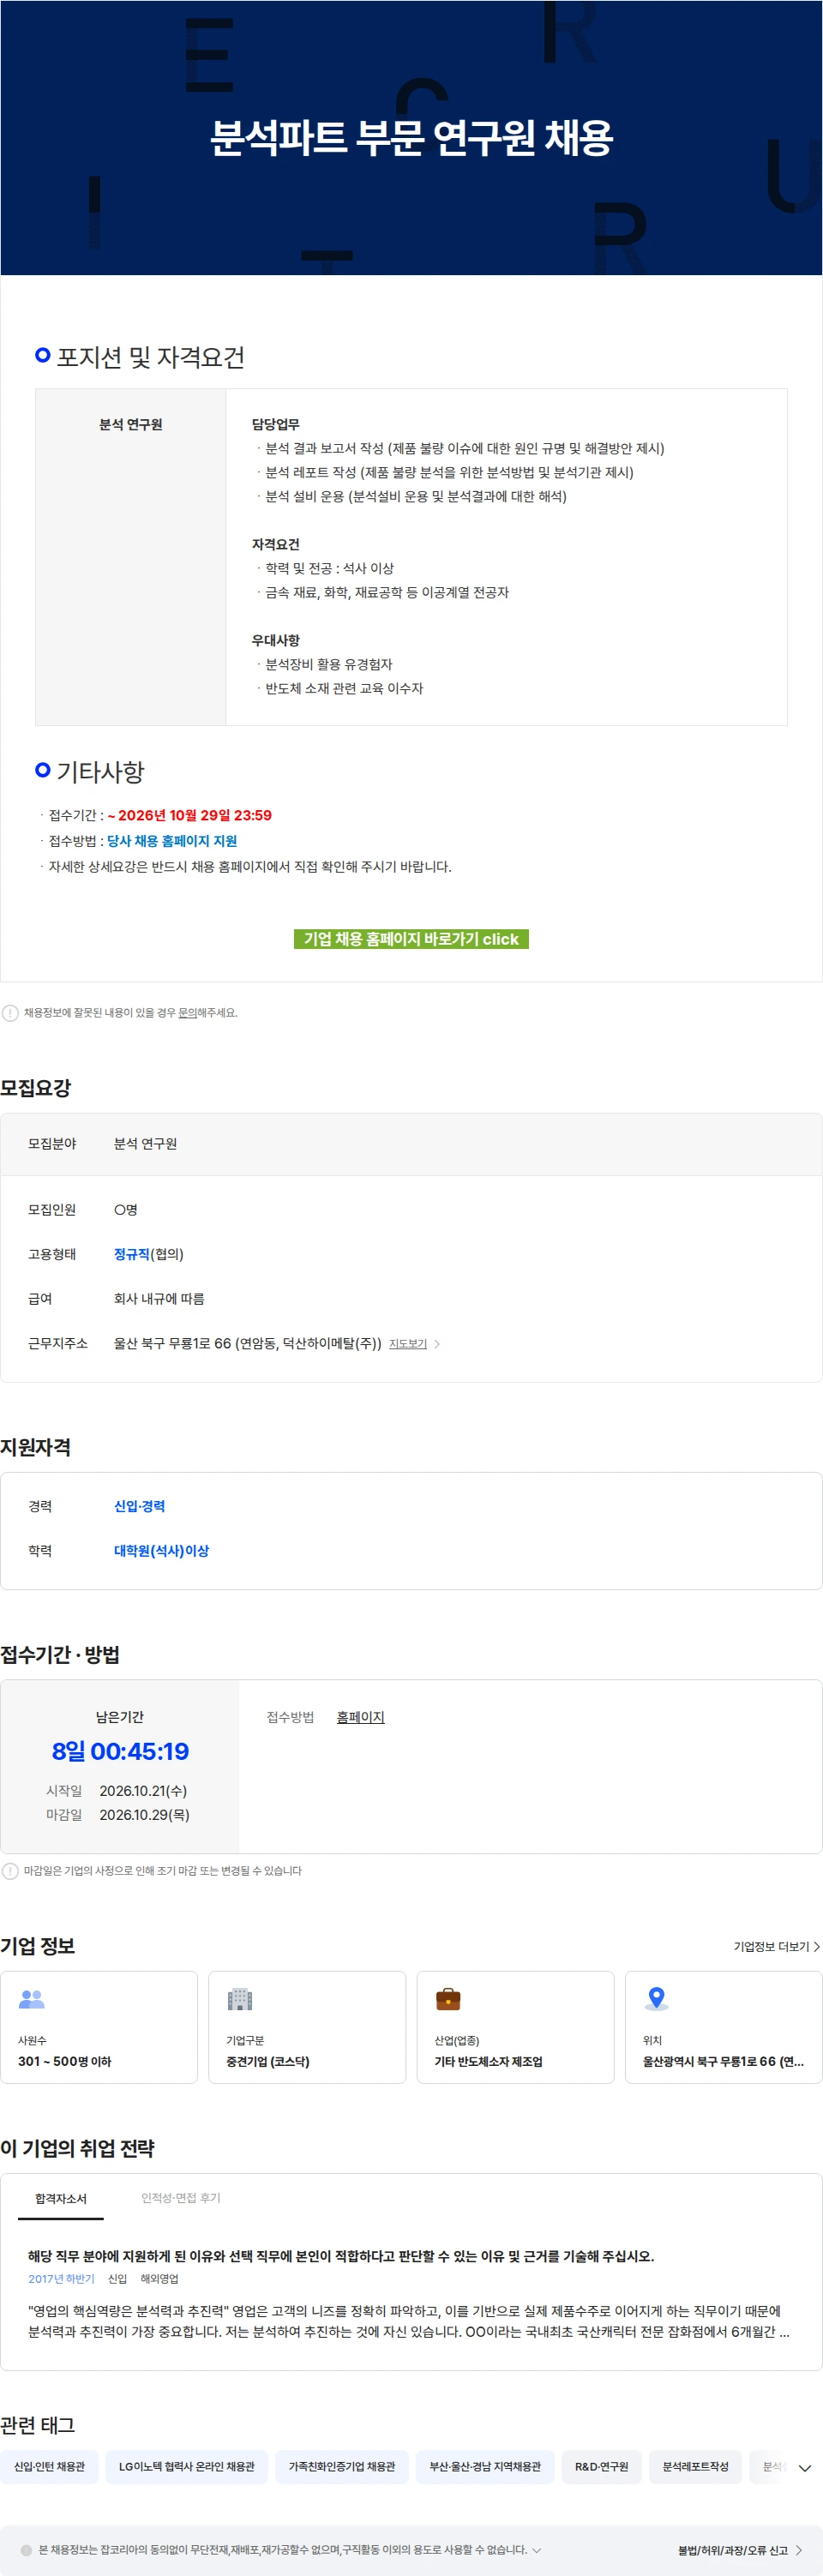Click the deadline text 2026년 10월 29일 23:59

(190, 815)
